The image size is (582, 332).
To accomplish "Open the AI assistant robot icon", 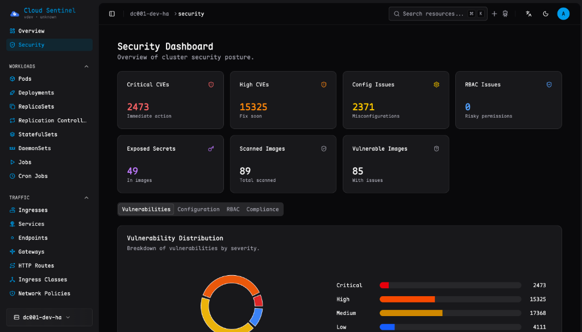I will (x=505, y=13).
